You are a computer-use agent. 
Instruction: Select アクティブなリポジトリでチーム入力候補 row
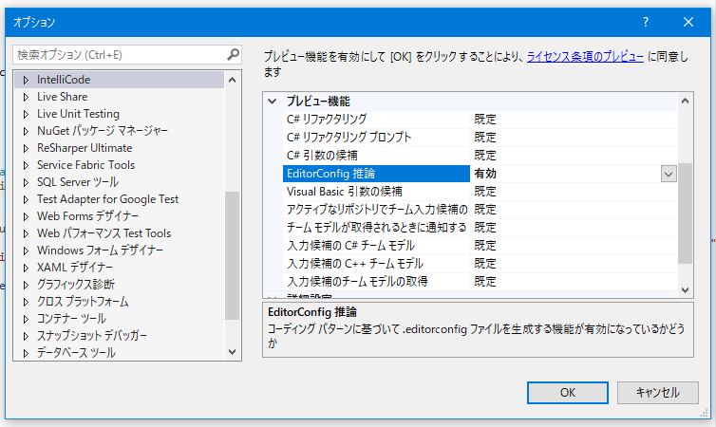coord(480,210)
